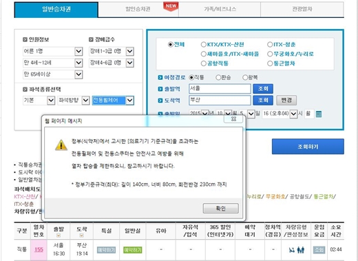Image resolution: width=358 pixels, height=261 pixels.
Task: Click the arrival station field 부산
Action: click(220, 100)
